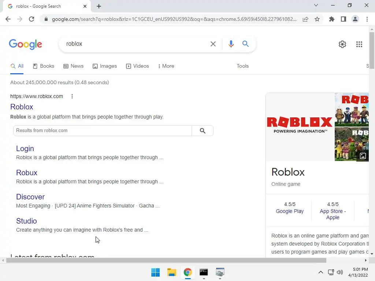This screenshot has height=281, width=375.
Task: Bookmark this tab with the star icon
Action: pos(317,19)
